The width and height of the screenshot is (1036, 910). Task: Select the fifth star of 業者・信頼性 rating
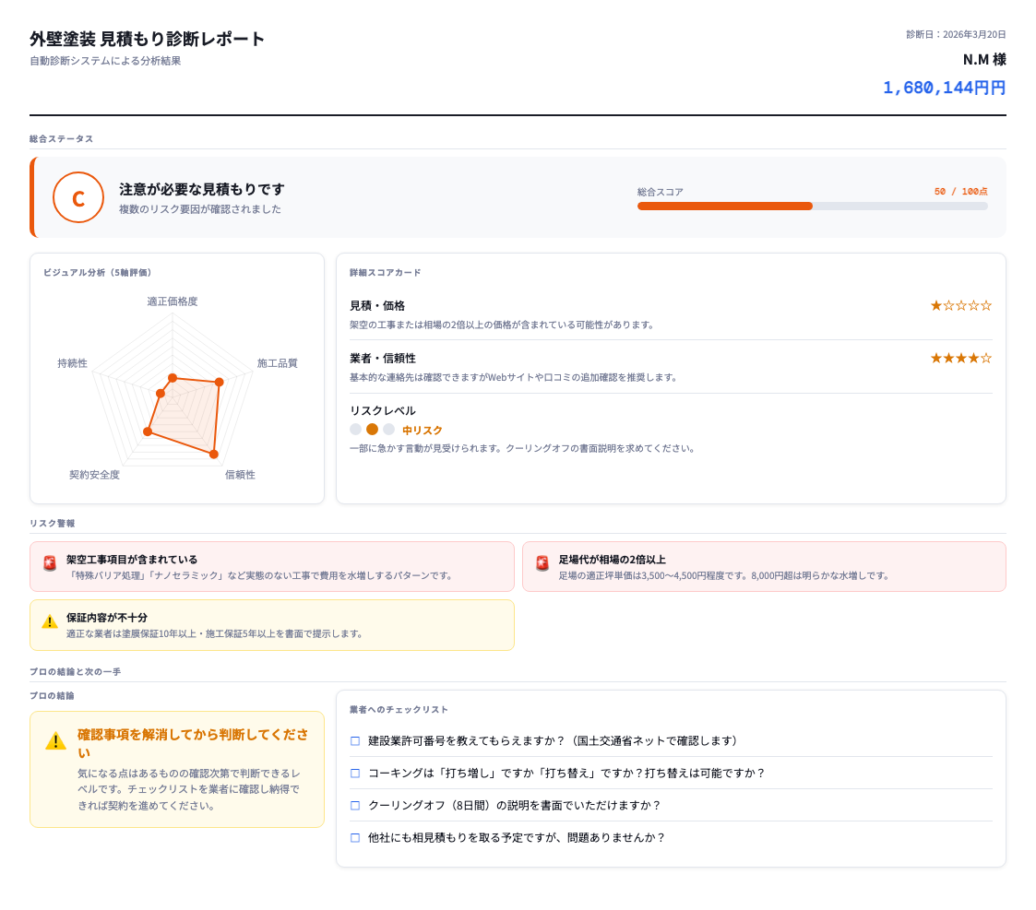(x=985, y=358)
